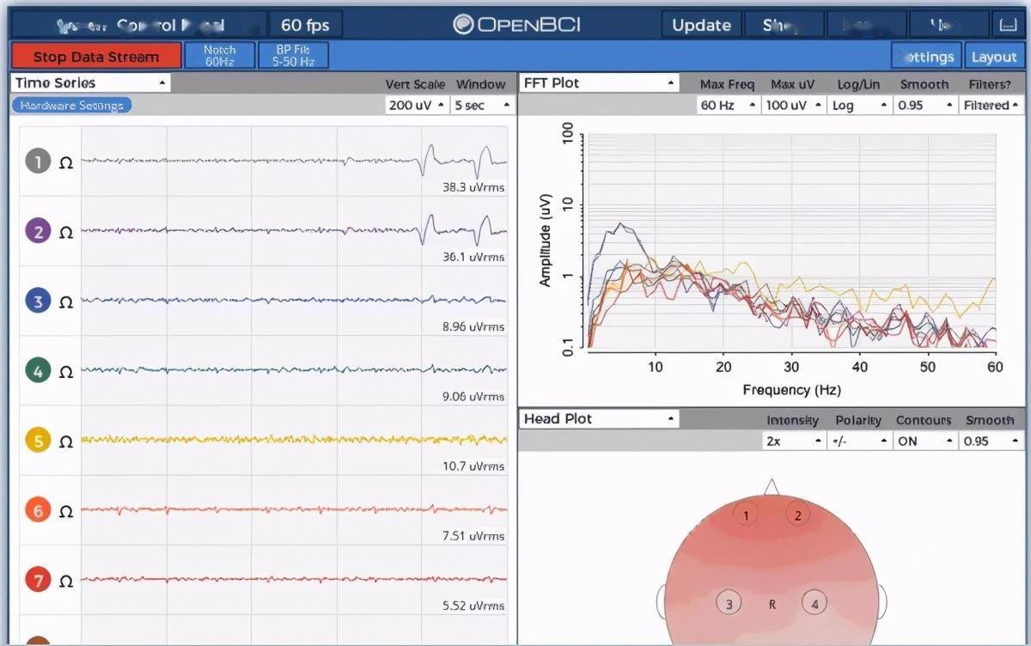Click the Update button
1031x646 pixels.
[701, 25]
